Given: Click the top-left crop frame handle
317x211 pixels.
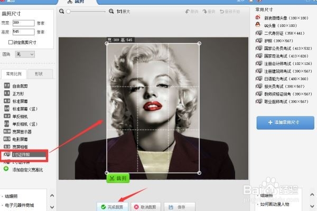Looking at the screenshot, I should (107, 43).
